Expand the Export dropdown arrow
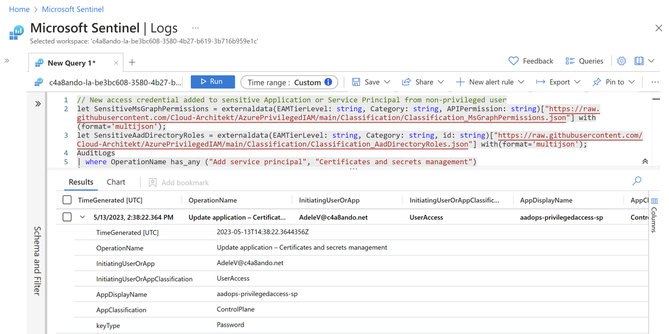The height and width of the screenshot is (334, 669). [x=577, y=82]
